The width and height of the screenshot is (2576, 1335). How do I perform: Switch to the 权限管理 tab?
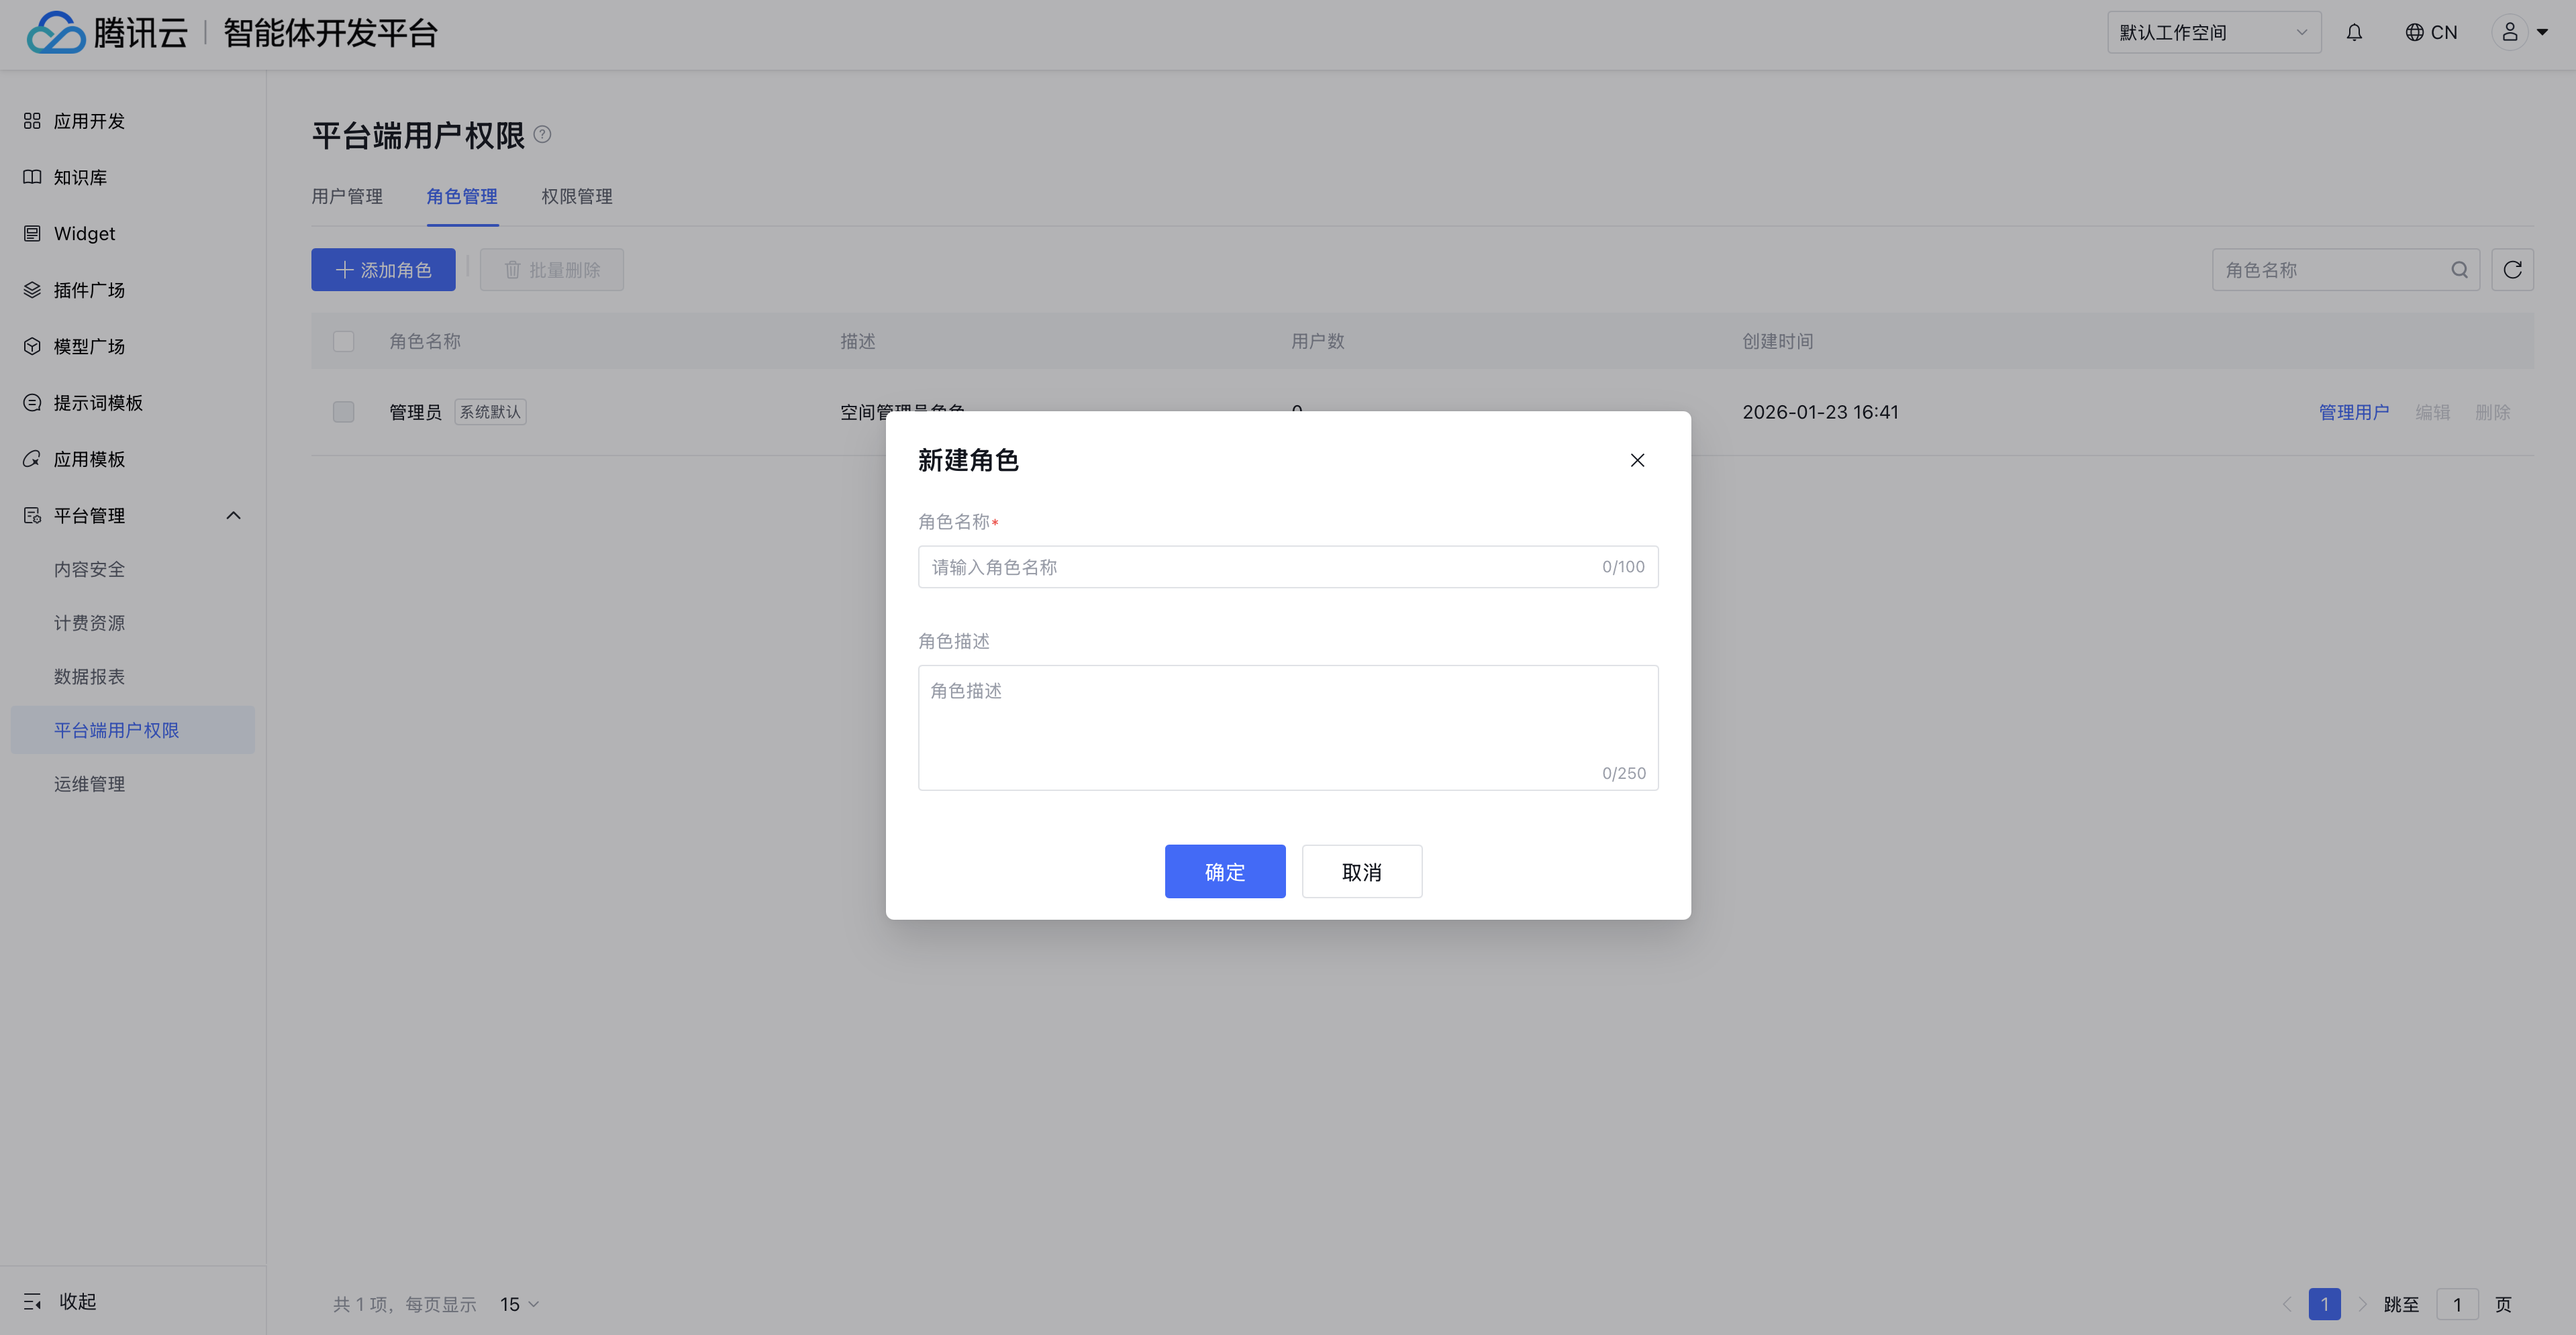click(x=577, y=197)
